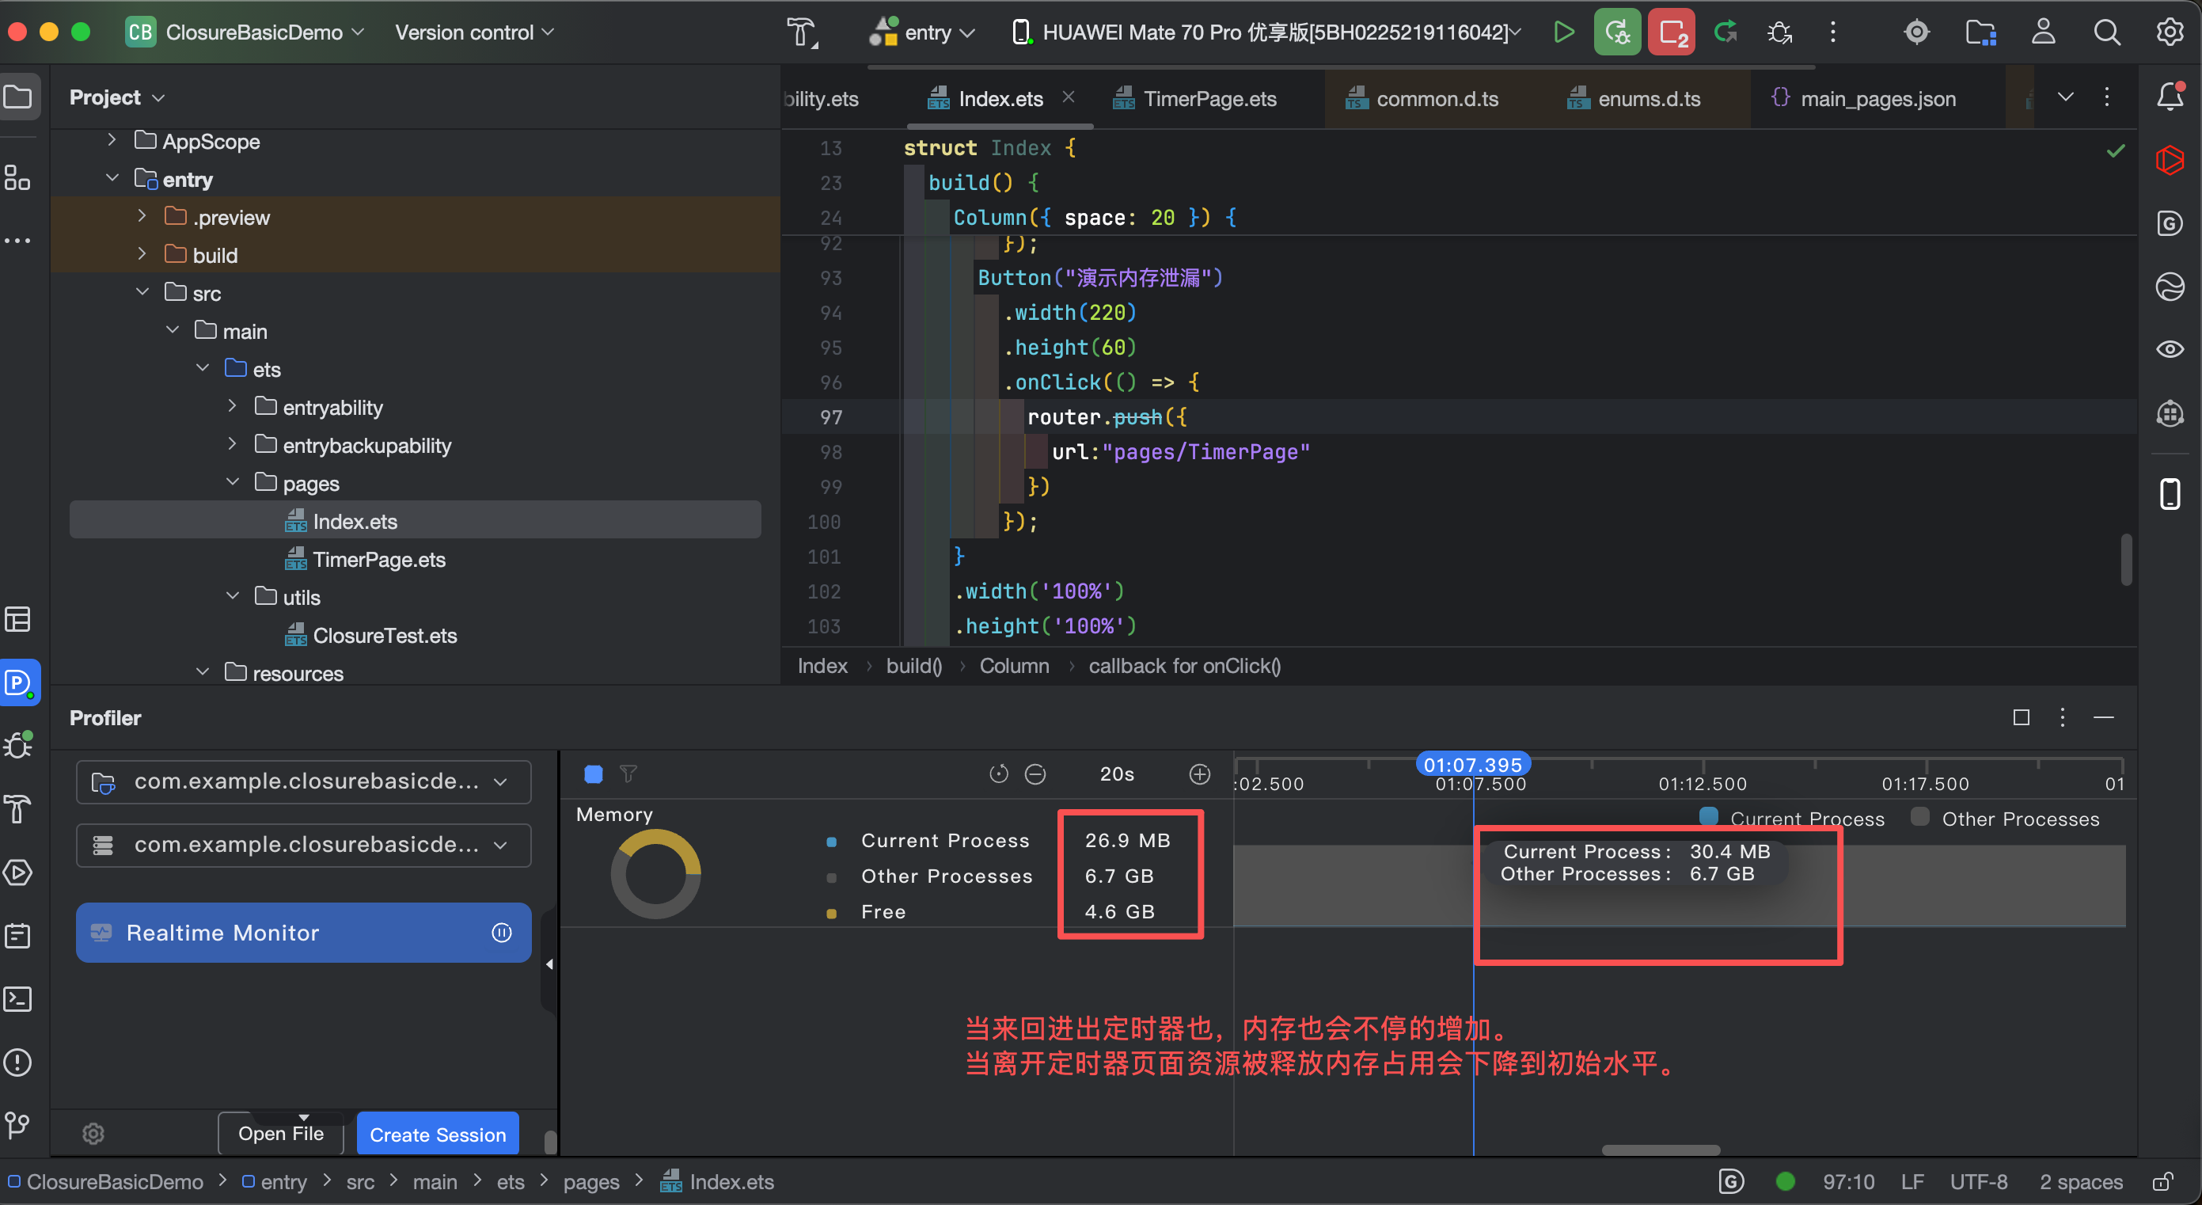Open Search Everywhere magnifier icon
Image resolution: width=2202 pixels, height=1205 pixels.
click(x=2106, y=32)
